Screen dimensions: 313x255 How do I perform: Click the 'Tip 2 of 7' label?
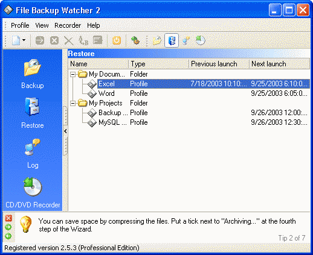[x=292, y=238]
